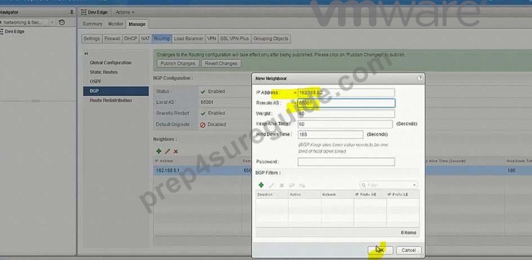This screenshot has height=260, width=532.
Task: Click the Navigator history back icon
Action: (x=62, y=22)
